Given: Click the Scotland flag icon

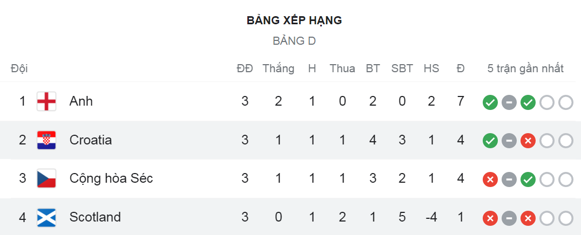Looking at the screenshot, I should coord(46,217).
